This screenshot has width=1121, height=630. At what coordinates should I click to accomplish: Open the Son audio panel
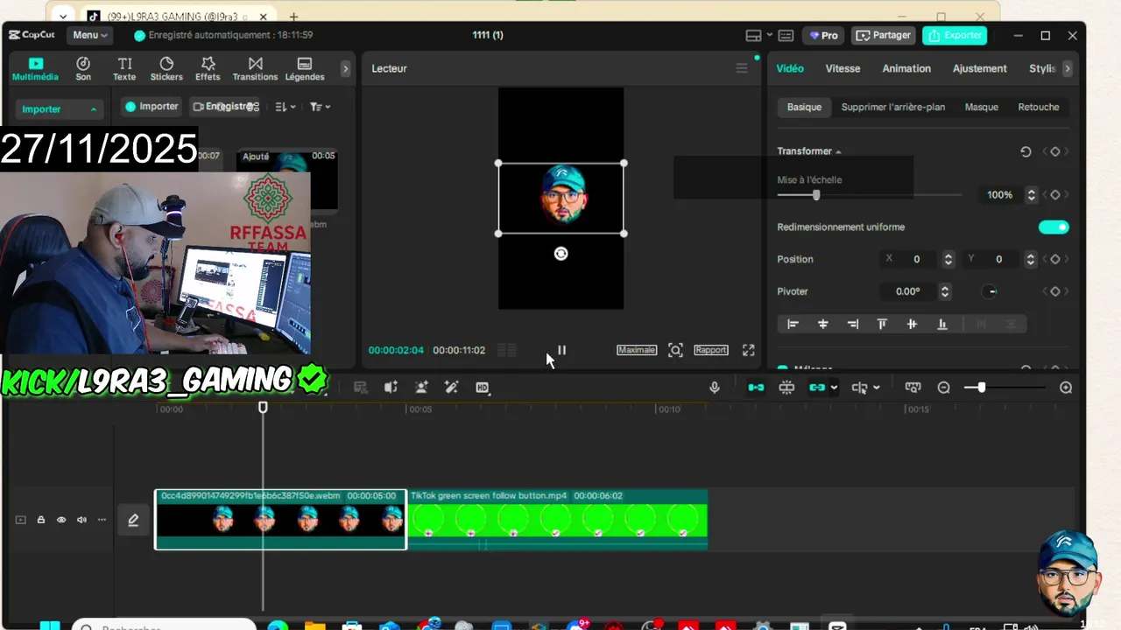83,69
